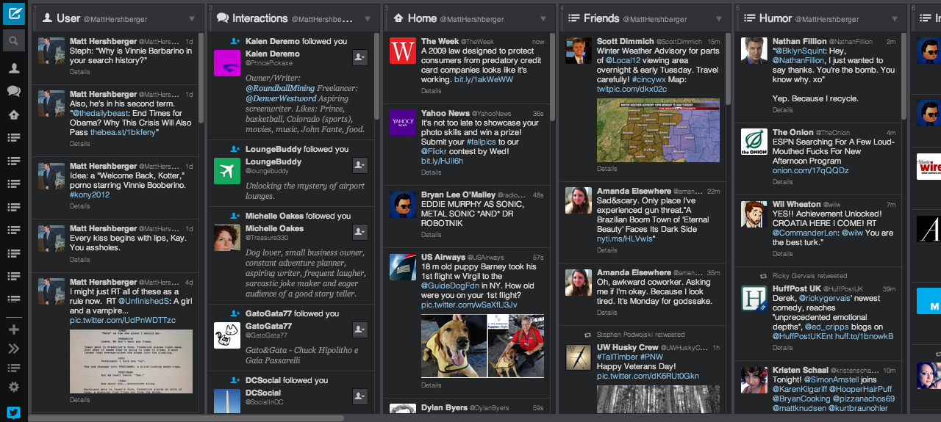Open the nyti.ms/HLVwls link
The image size is (941, 422).
(x=625, y=239)
